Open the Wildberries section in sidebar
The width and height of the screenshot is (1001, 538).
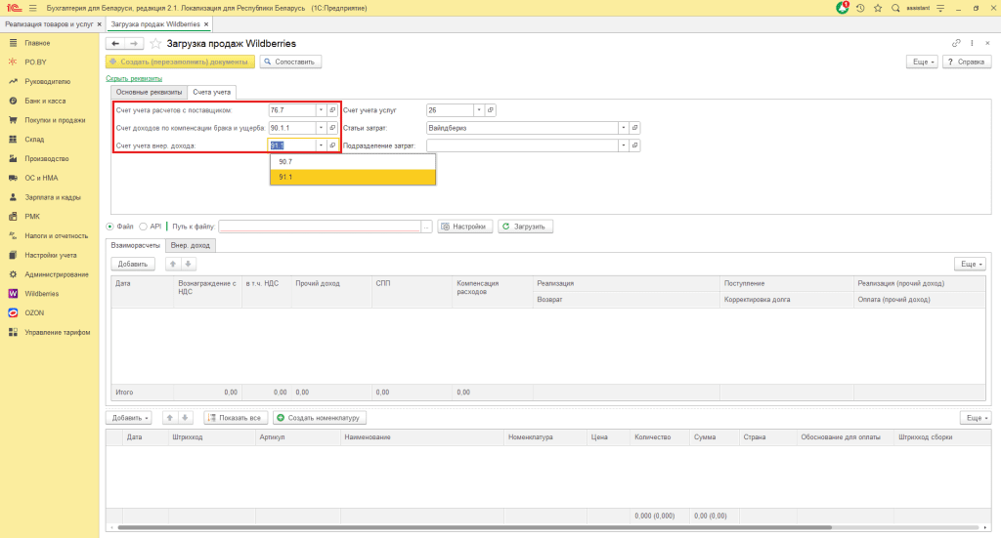point(41,293)
